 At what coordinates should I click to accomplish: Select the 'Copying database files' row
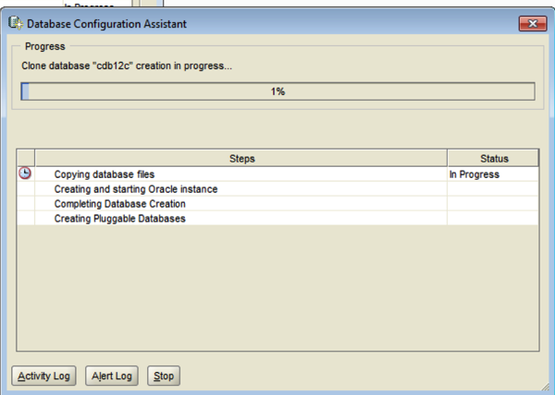pyautogui.click(x=277, y=174)
